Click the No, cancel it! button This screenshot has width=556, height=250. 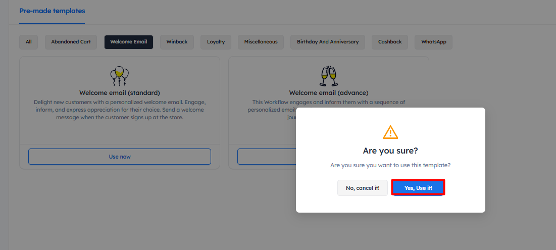pyautogui.click(x=363, y=188)
